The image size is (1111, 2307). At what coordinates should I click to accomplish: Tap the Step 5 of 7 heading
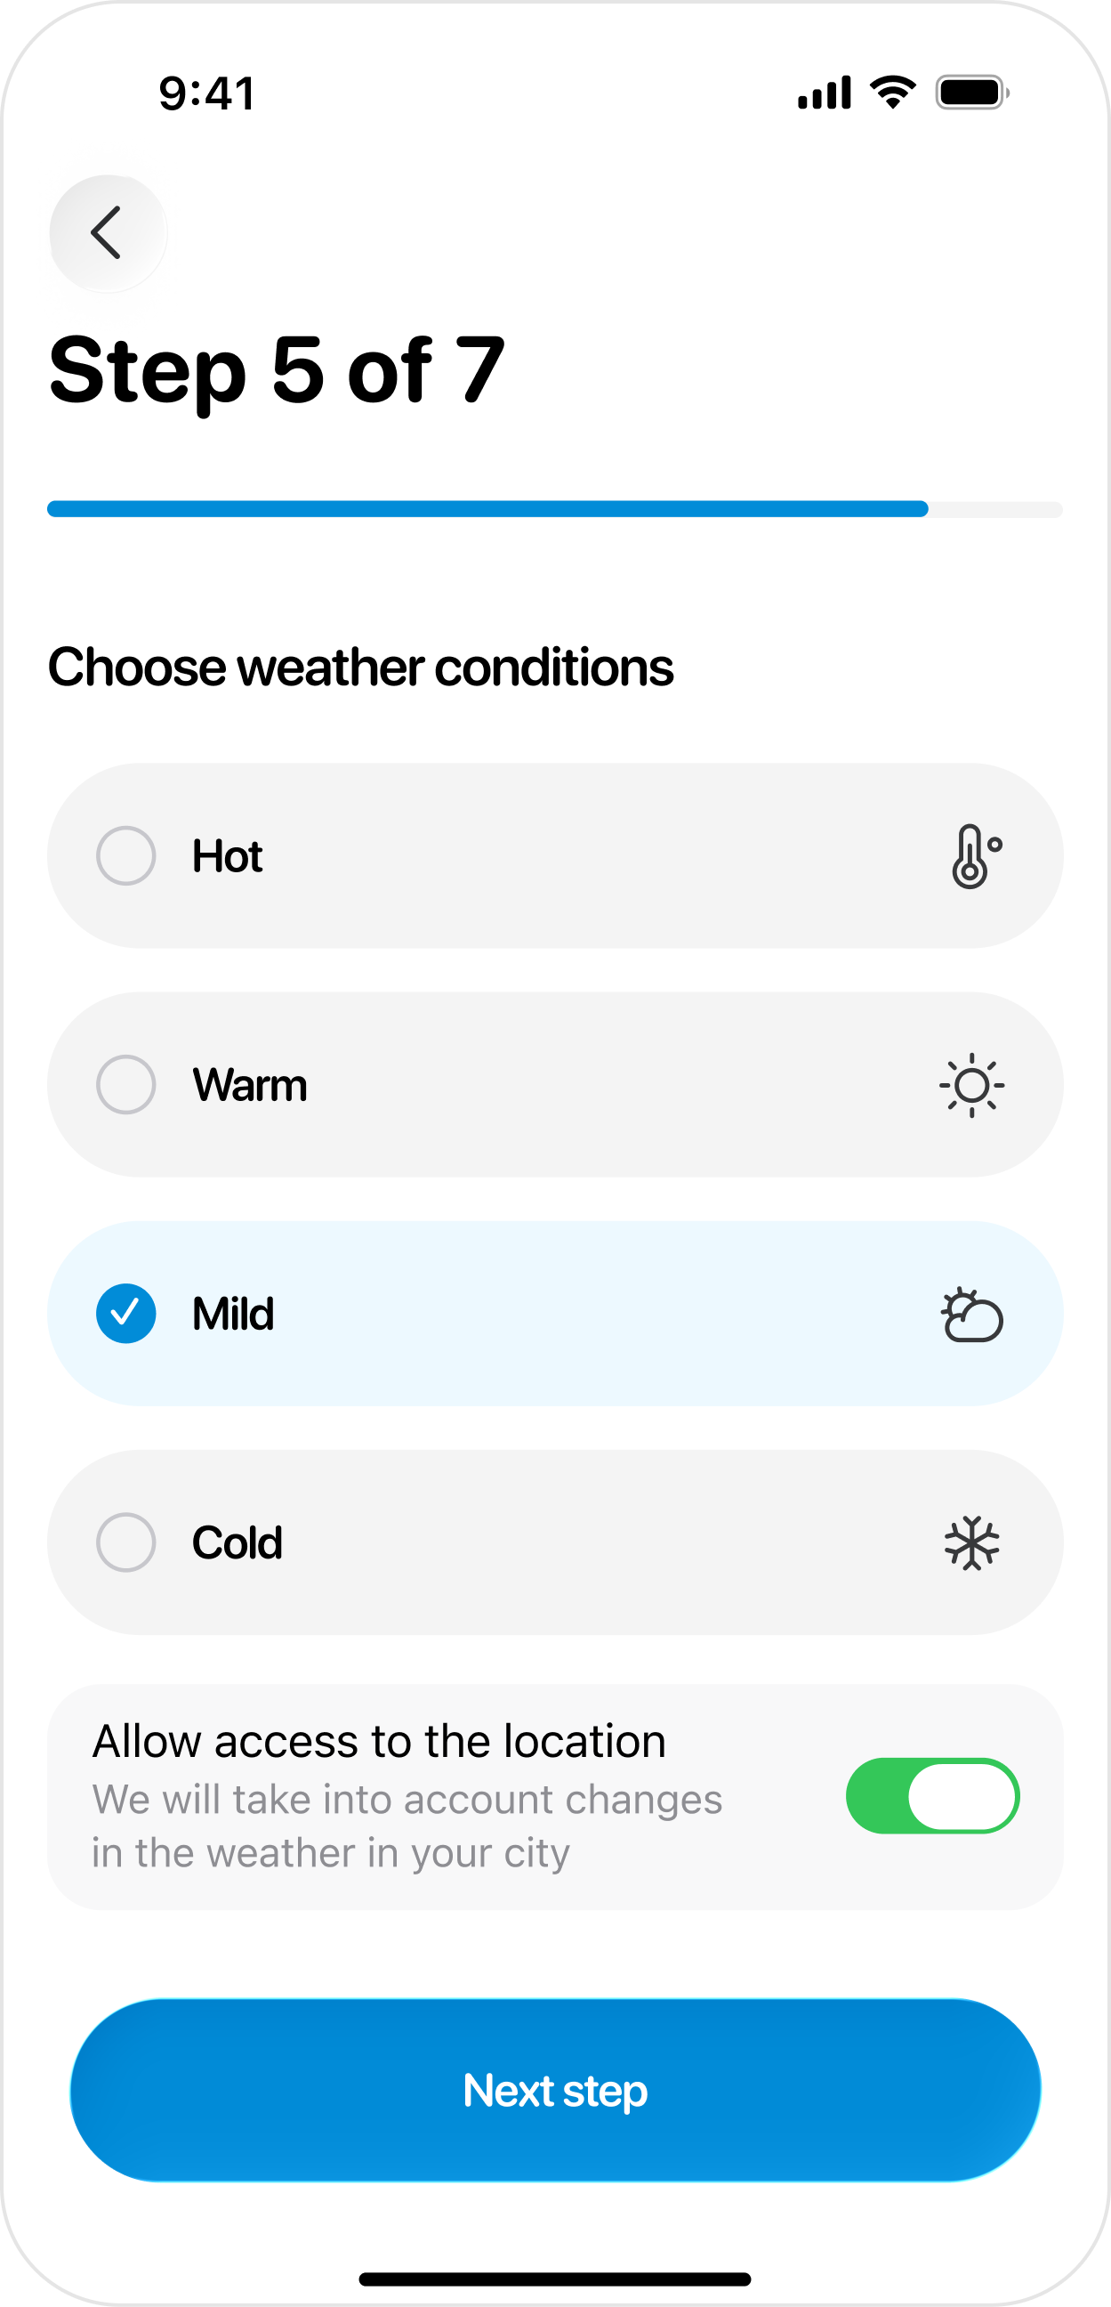pyautogui.click(x=277, y=371)
